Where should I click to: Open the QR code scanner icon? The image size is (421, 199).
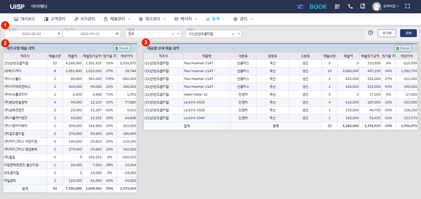(x=337, y=7)
